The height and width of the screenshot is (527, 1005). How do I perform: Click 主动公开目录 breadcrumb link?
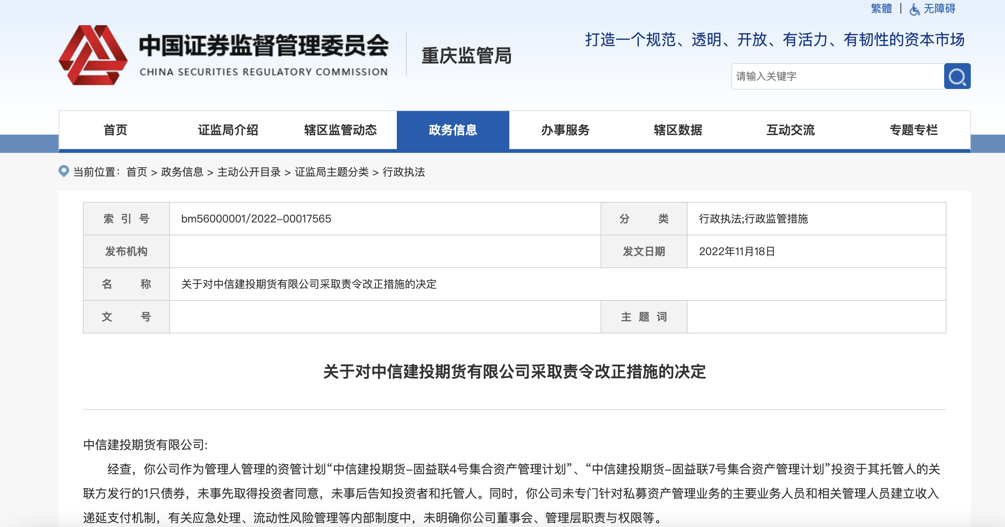point(249,172)
